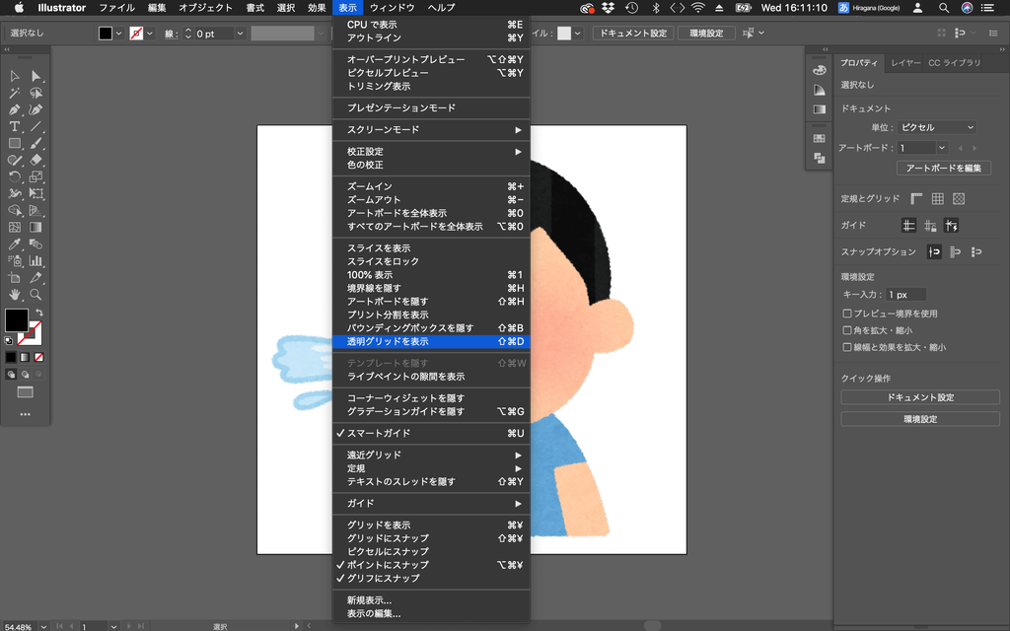Screen dimensions: 1010x631
Task: Click ドキュメント設定 button in quick actions
Action: point(920,397)
